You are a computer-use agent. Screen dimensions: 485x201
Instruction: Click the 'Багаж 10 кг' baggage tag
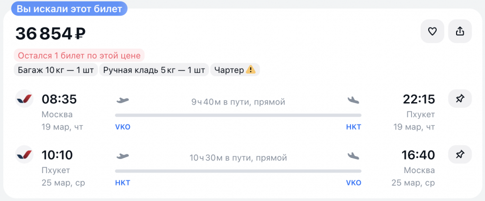55,70
